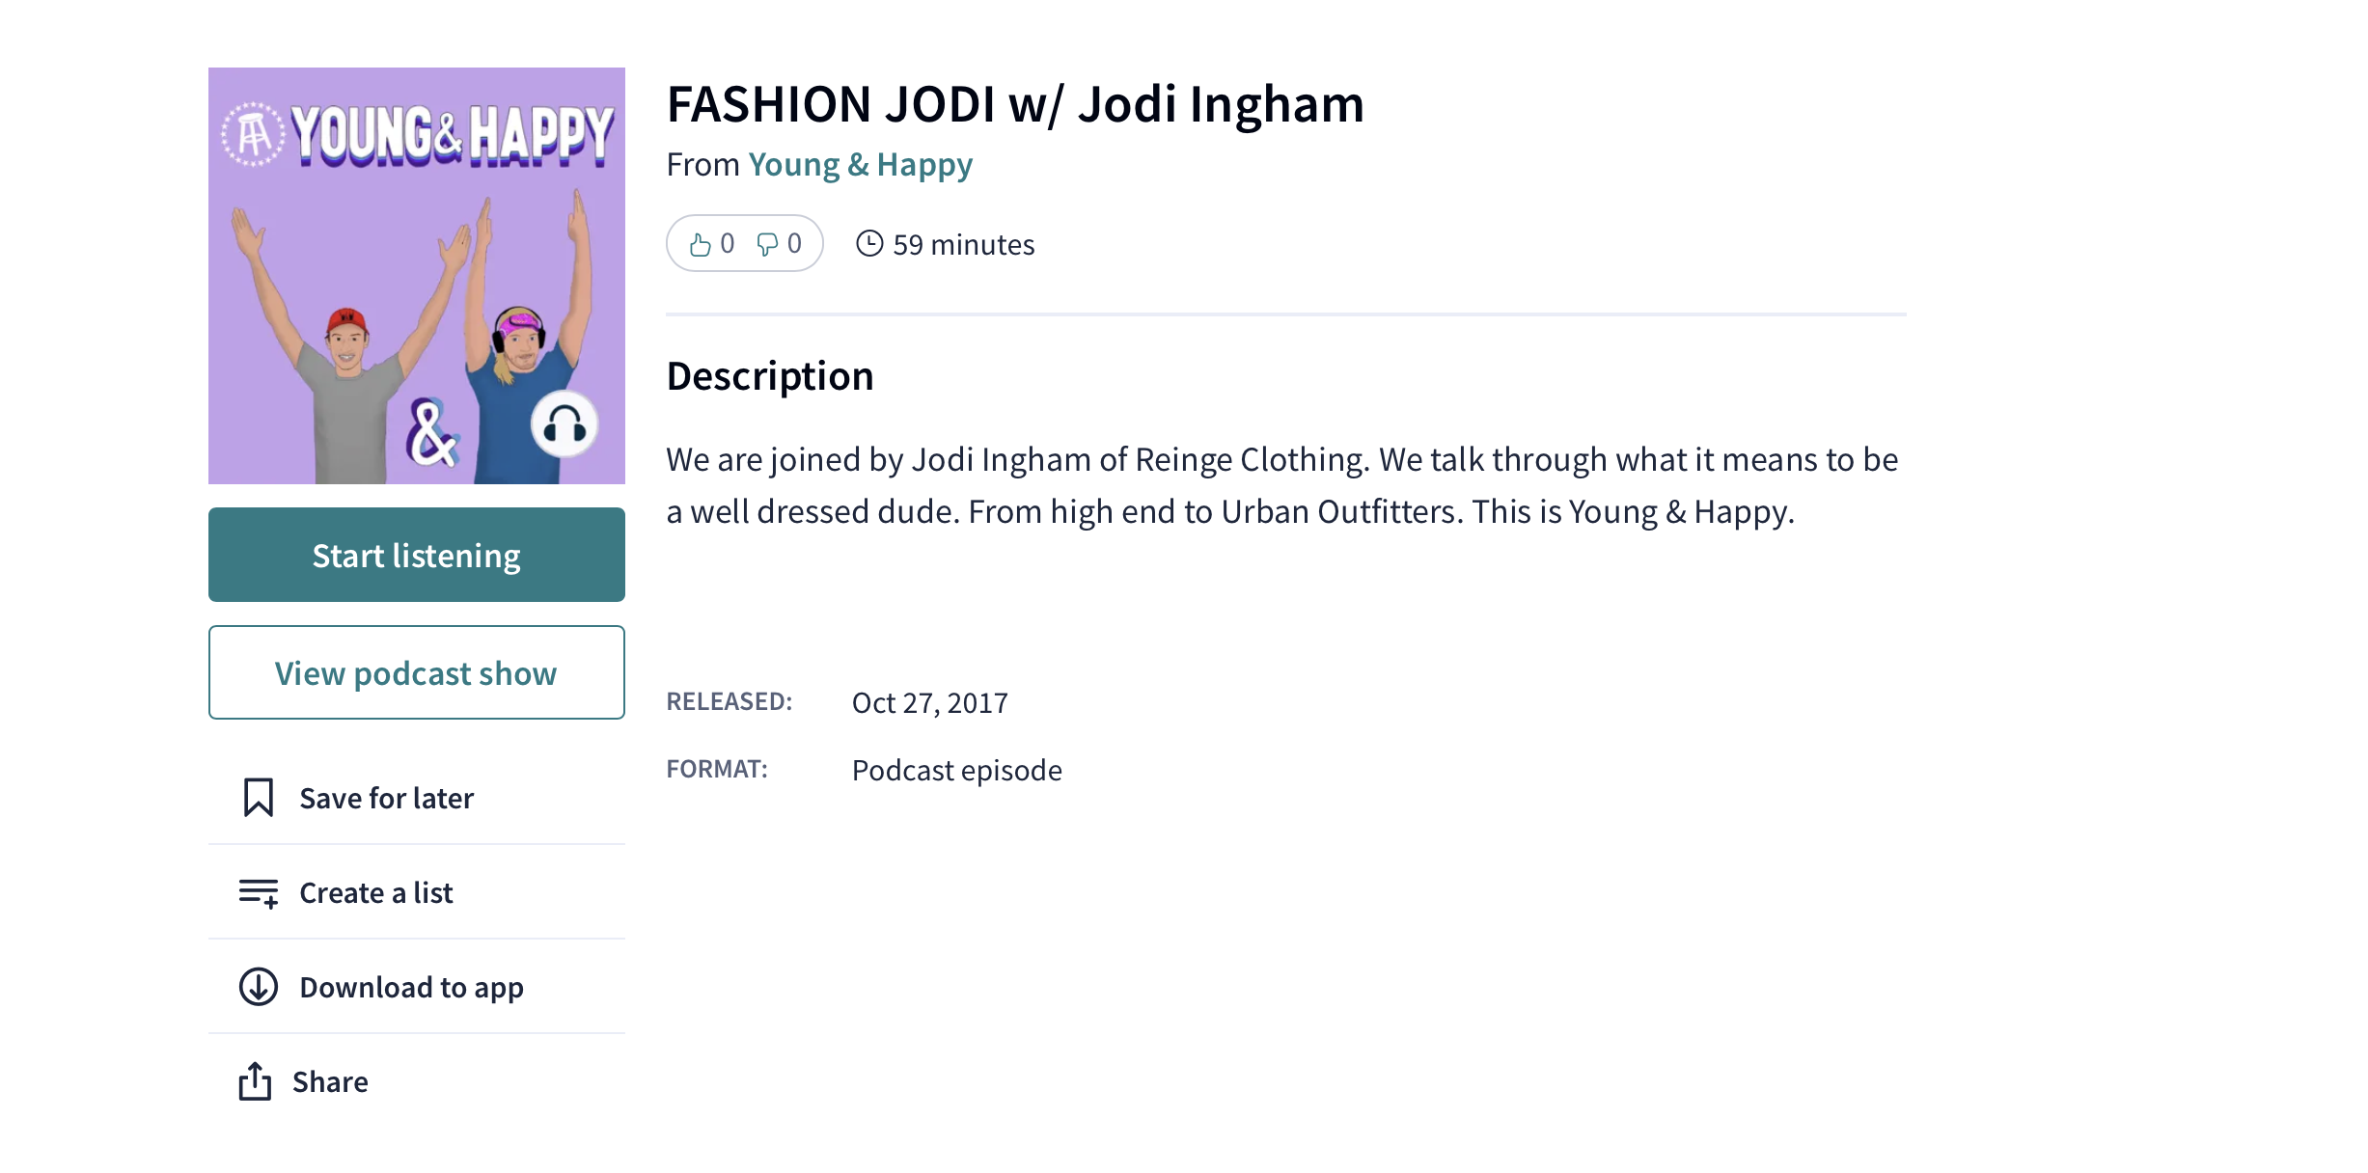This screenshot has width=2368, height=1173.
Task: Click the Oct 27, 2017 release date
Action: tap(929, 703)
